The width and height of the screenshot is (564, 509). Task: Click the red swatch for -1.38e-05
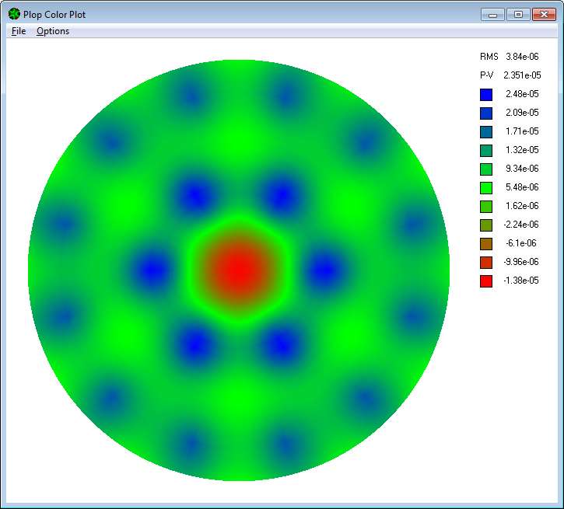click(486, 281)
